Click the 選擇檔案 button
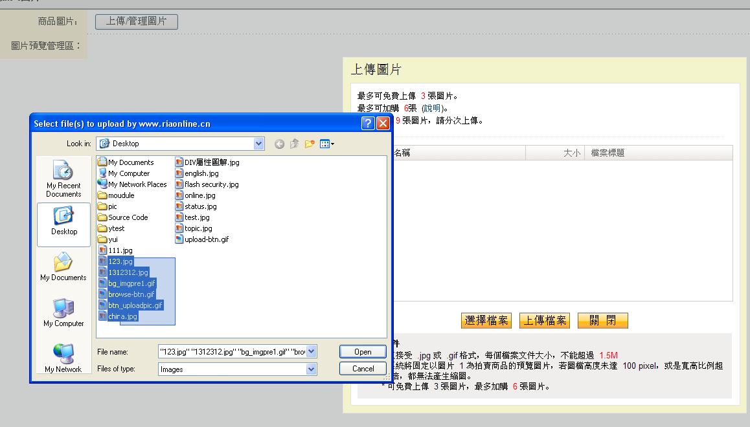Viewport: 750px width, 427px height. (486, 321)
